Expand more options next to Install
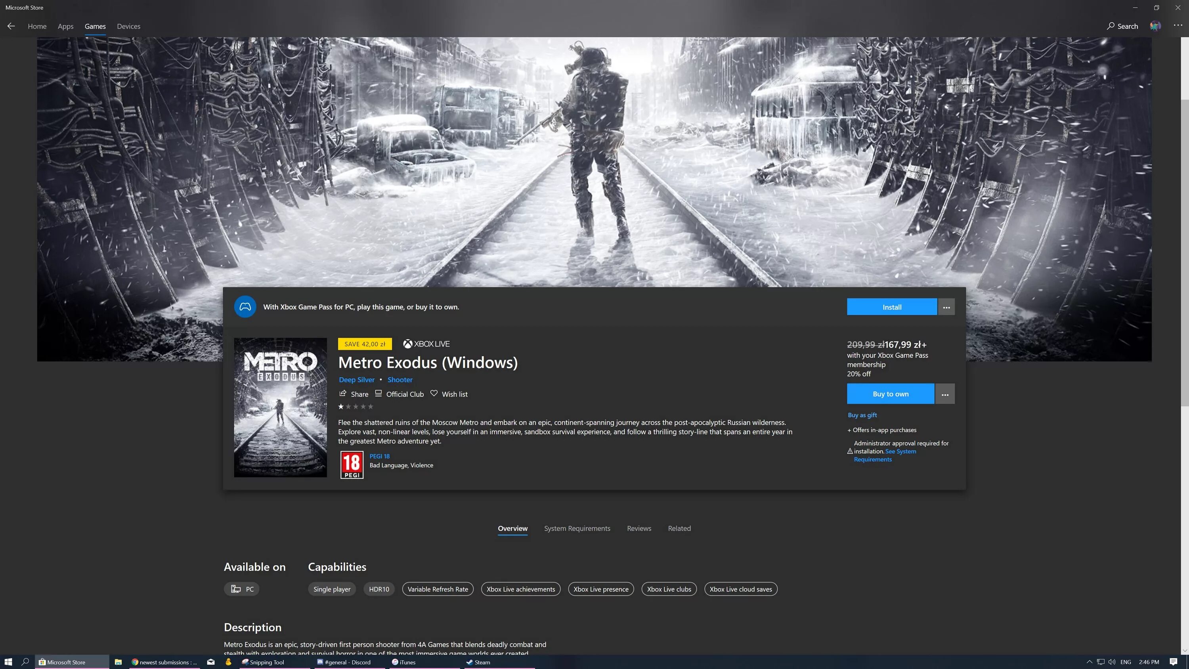The width and height of the screenshot is (1189, 669). click(946, 307)
